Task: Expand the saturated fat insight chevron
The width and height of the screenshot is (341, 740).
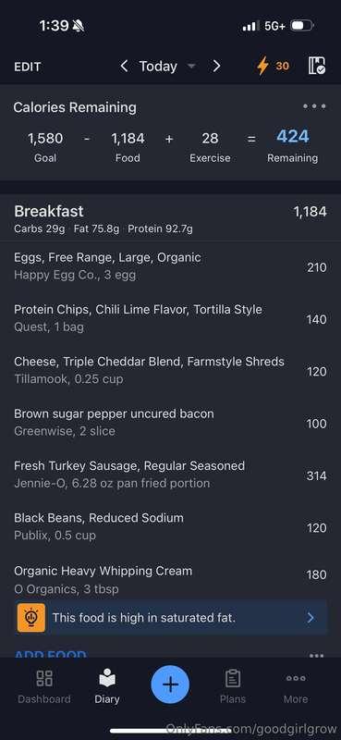Action: point(311,617)
